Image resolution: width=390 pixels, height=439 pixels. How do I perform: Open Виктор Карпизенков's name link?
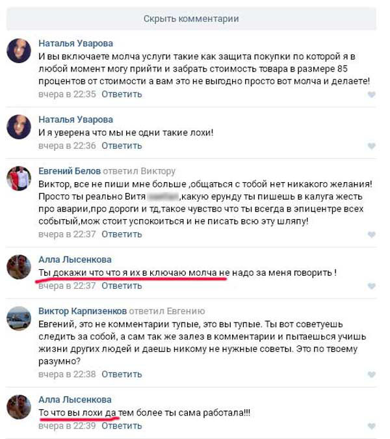click(83, 311)
